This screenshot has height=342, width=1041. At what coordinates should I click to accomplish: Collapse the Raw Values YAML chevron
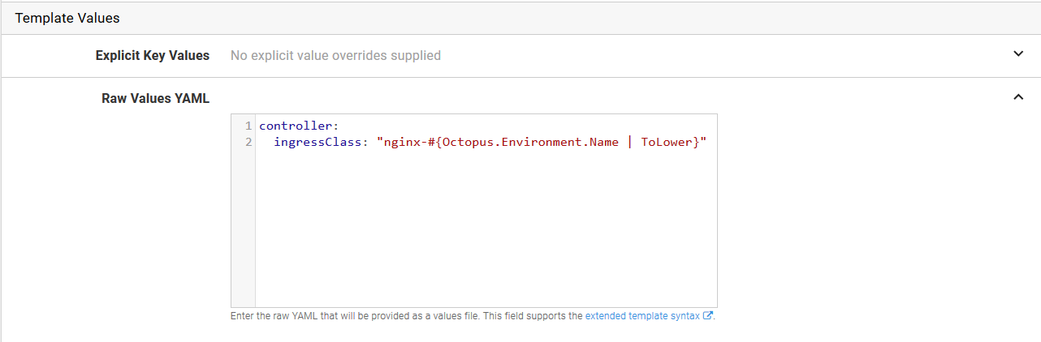tap(1018, 97)
